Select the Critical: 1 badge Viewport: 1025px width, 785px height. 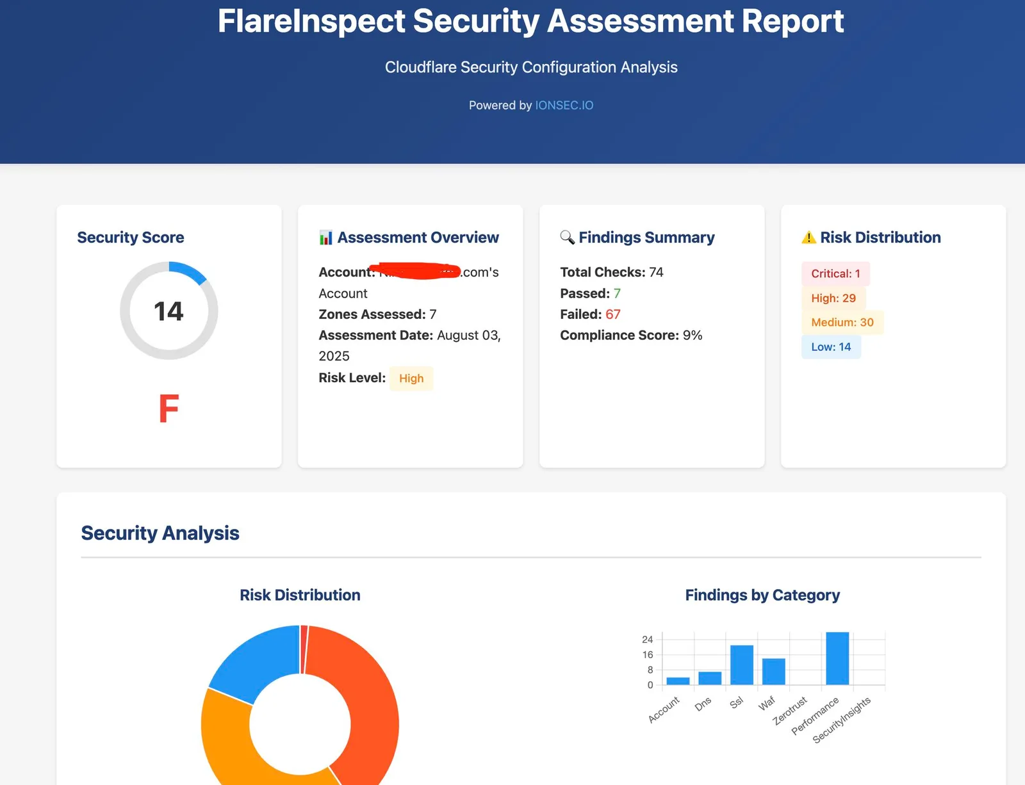(835, 273)
